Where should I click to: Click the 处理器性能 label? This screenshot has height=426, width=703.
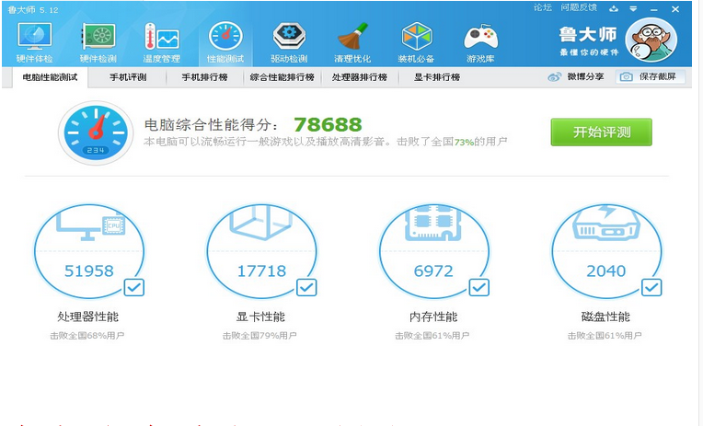pyautogui.click(x=88, y=317)
